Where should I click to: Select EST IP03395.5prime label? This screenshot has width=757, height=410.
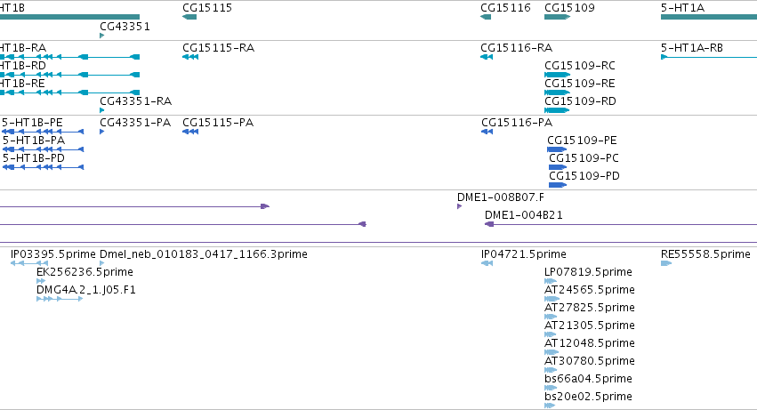pos(53,254)
